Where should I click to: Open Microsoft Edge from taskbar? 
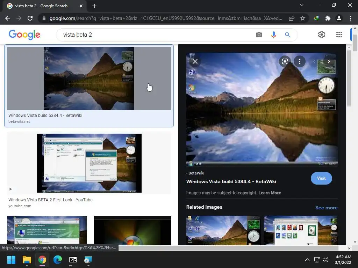pos(58,260)
